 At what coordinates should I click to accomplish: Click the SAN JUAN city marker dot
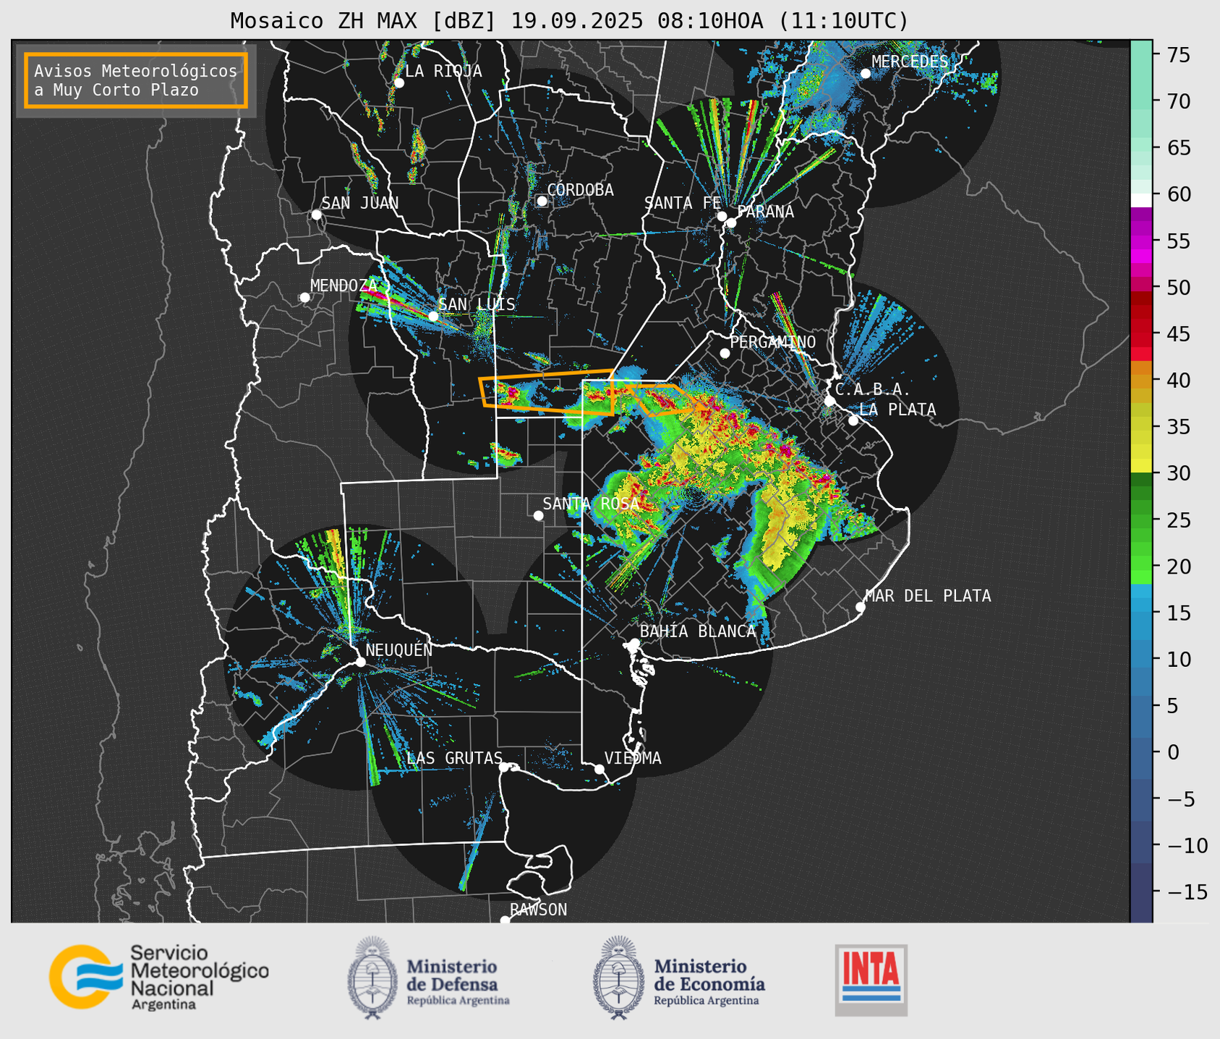pyautogui.click(x=316, y=215)
